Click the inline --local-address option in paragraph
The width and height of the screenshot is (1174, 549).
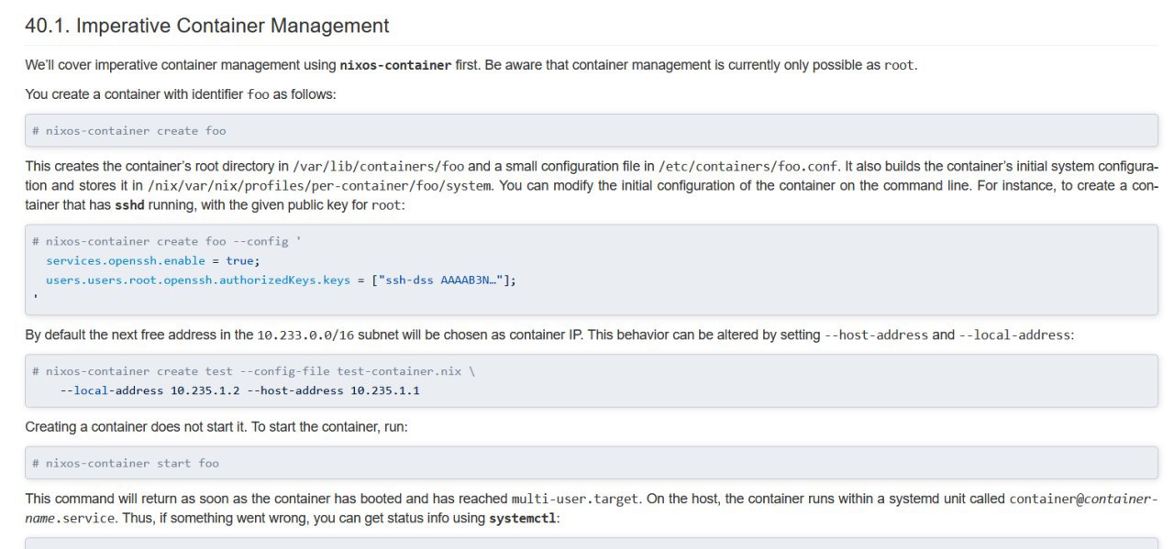click(x=1014, y=335)
